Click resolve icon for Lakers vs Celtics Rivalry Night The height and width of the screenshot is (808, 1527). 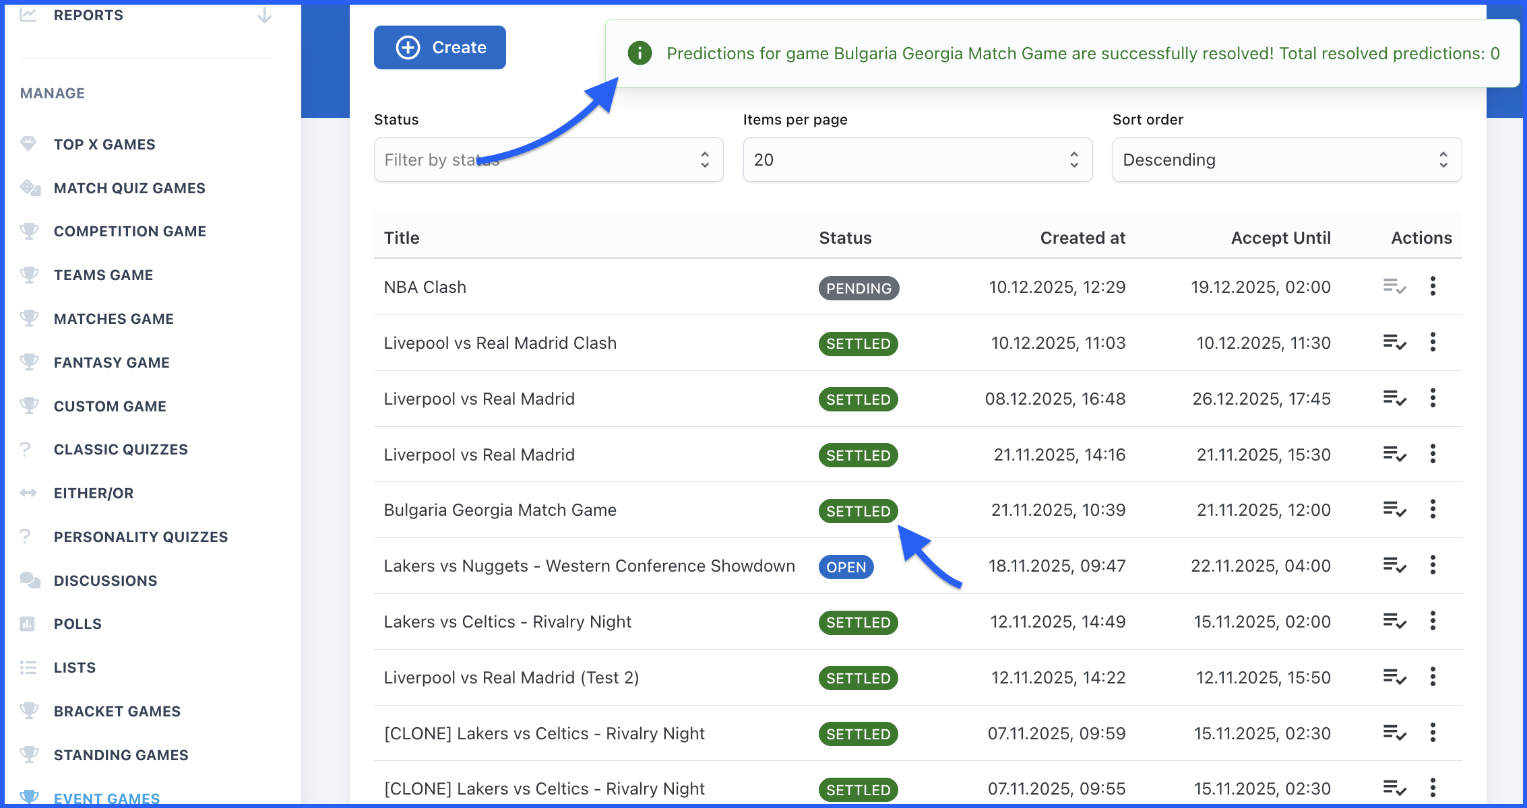[1394, 621]
